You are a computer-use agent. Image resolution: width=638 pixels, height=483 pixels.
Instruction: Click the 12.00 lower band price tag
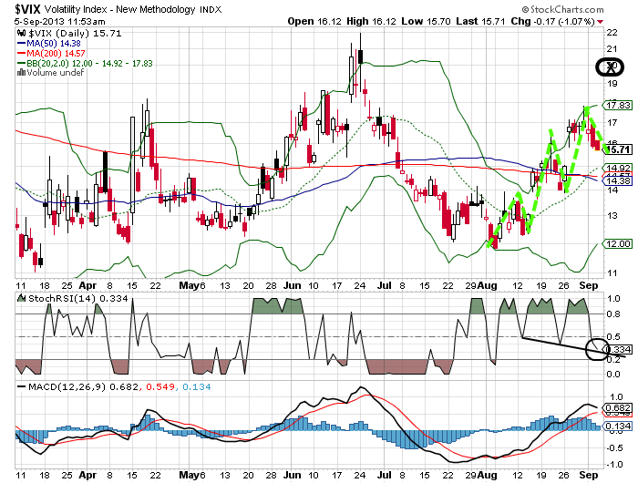(x=618, y=243)
